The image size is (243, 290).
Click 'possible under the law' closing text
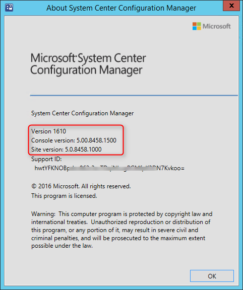[x=62, y=246]
